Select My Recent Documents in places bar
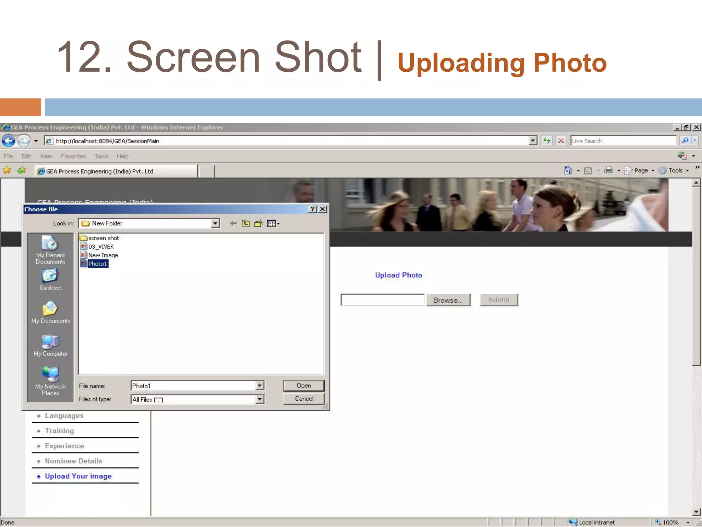 pyautogui.click(x=50, y=250)
